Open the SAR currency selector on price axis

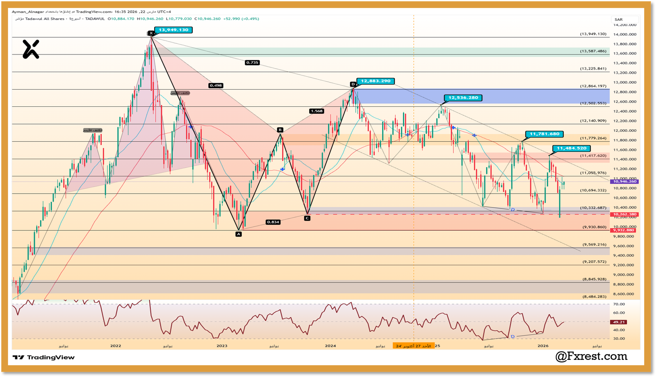[619, 20]
